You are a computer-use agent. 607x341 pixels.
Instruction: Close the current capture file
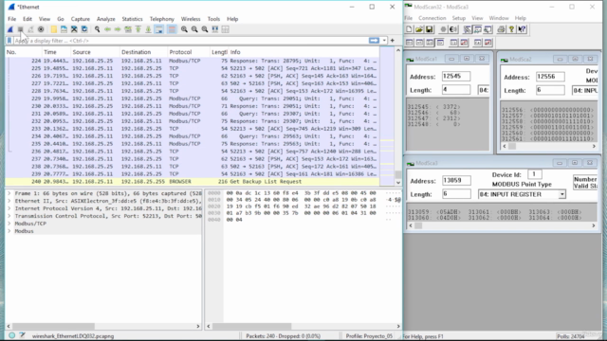74,29
